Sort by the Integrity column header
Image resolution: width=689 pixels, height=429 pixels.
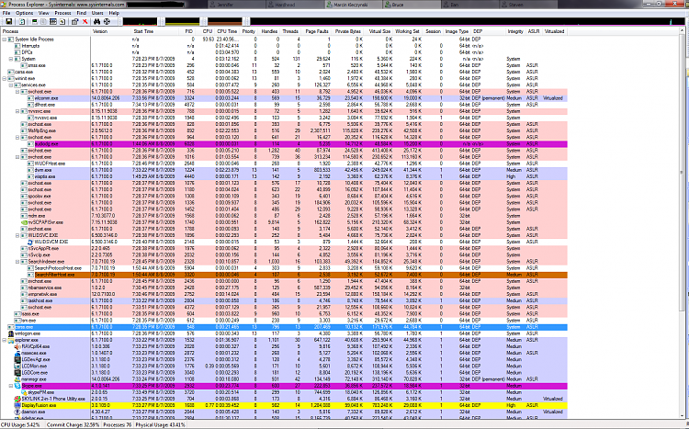515,31
